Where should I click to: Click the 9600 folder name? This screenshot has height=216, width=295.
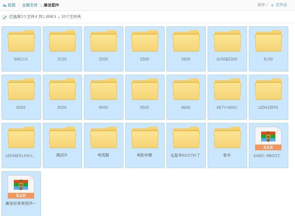point(186,107)
